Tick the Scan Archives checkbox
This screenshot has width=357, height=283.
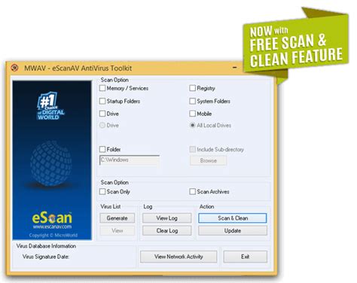pos(193,192)
